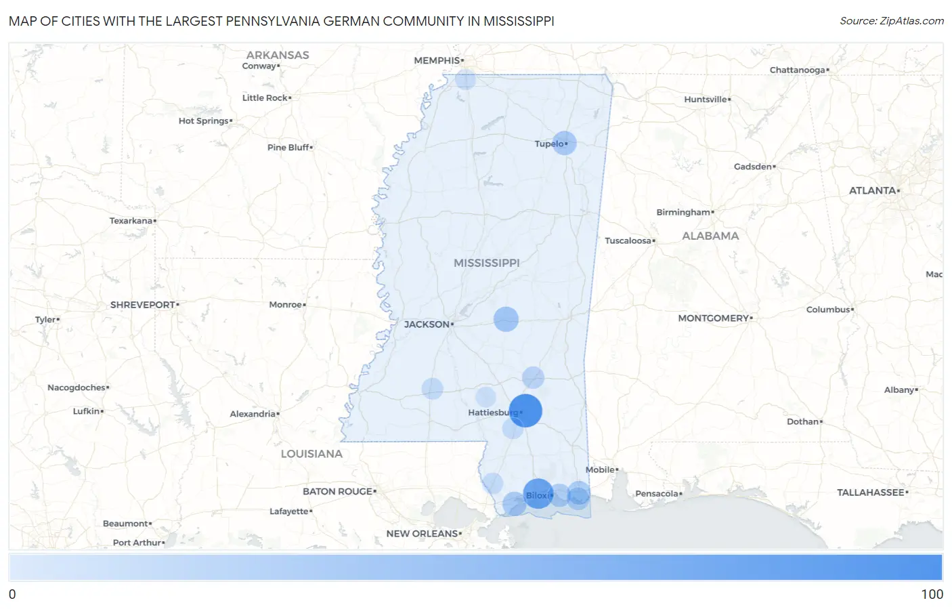This screenshot has height=609, width=952.
Task: Click the map title heading
Action: point(282,21)
